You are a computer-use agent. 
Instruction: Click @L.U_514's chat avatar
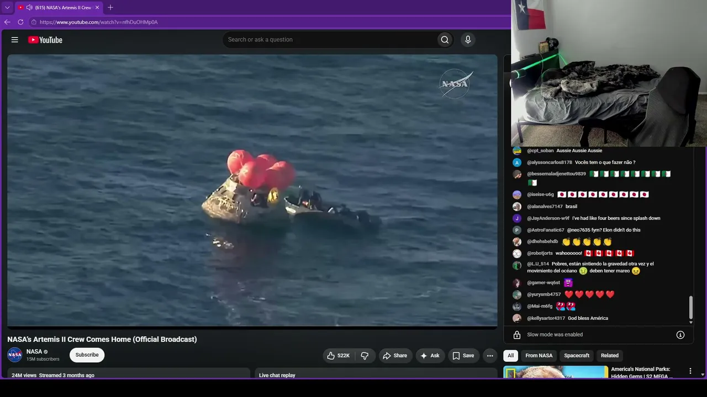tap(517, 265)
